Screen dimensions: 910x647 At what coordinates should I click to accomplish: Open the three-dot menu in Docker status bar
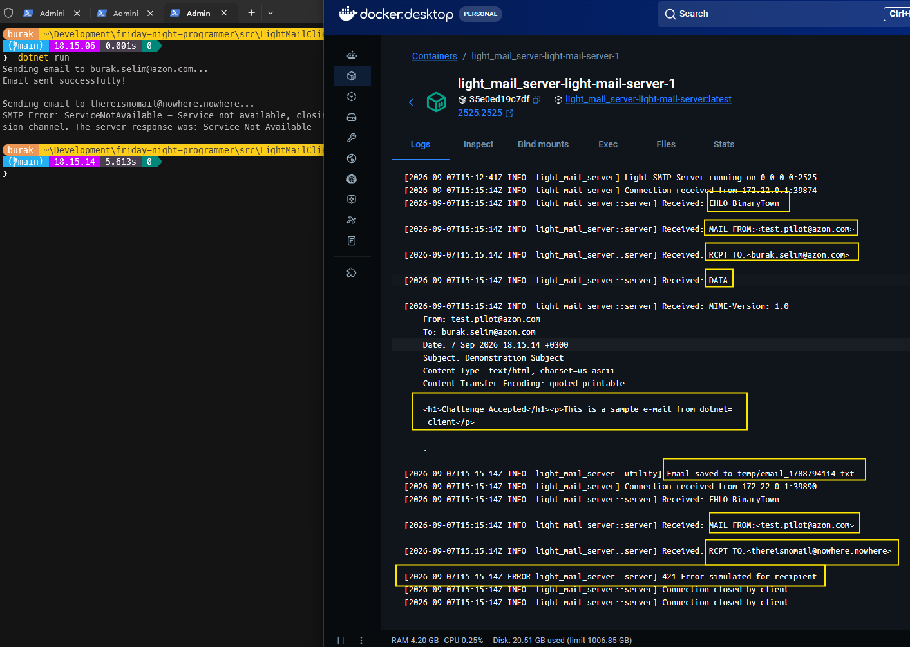click(x=361, y=641)
